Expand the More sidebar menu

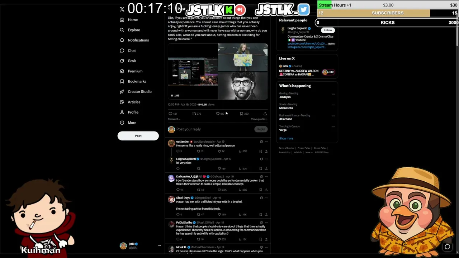tap(128, 123)
